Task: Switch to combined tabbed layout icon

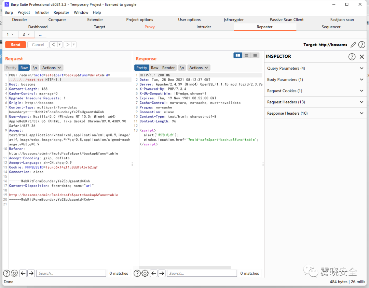Action: [255, 55]
